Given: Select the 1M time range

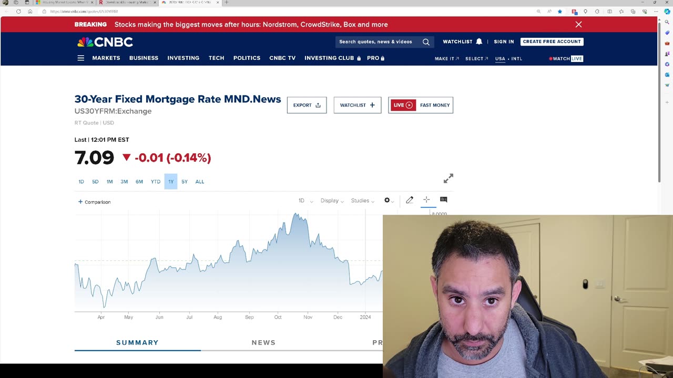Looking at the screenshot, I should coord(109,182).
